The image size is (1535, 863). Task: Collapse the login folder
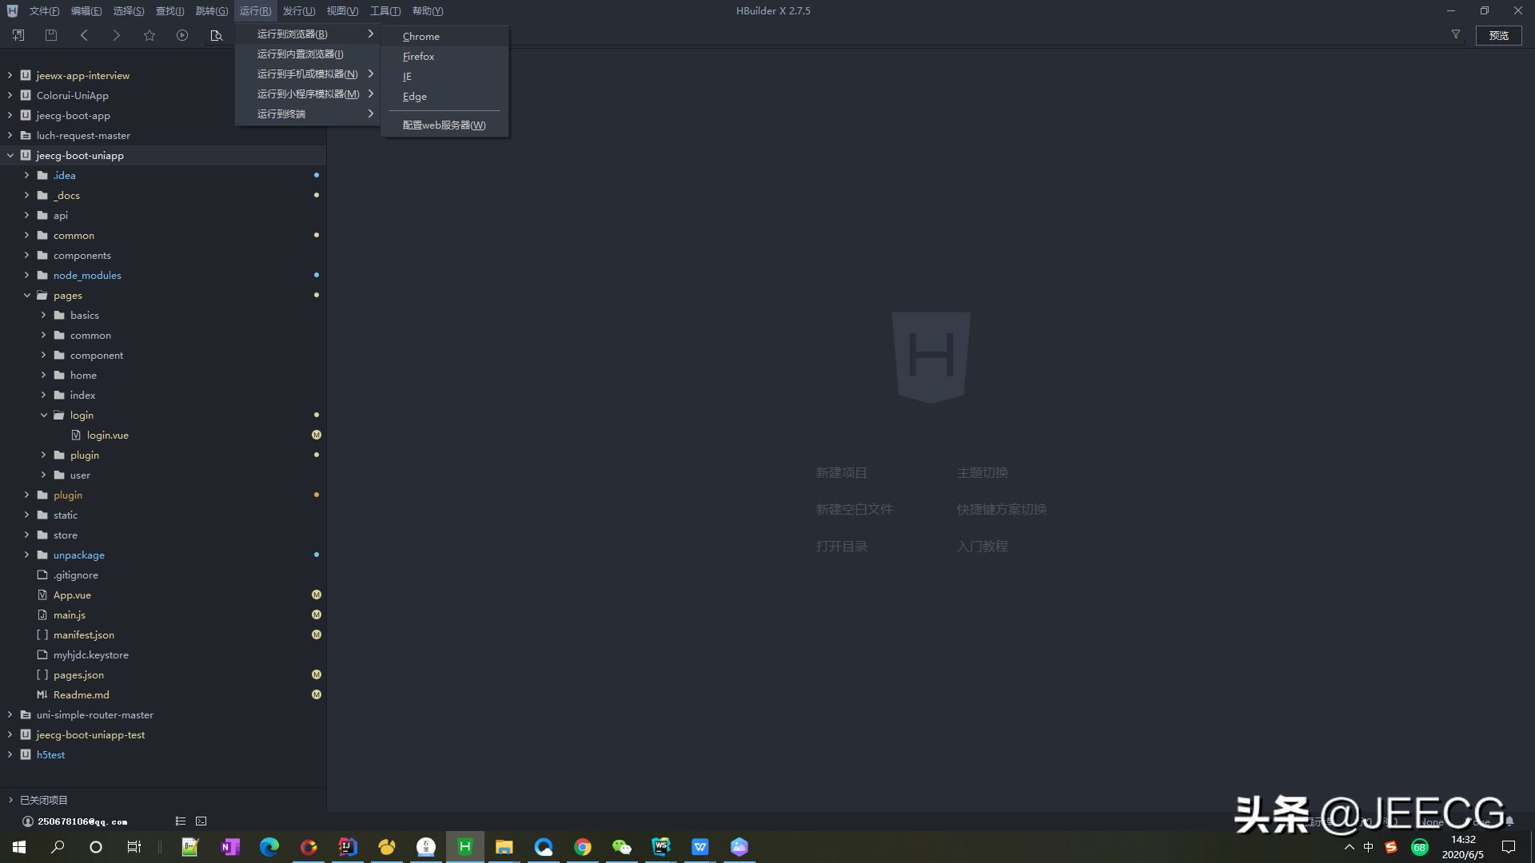click(x=44, y=415)
